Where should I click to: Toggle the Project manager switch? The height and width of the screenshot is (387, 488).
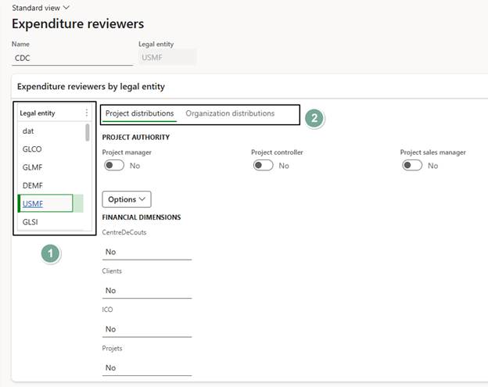pos(114,166)
